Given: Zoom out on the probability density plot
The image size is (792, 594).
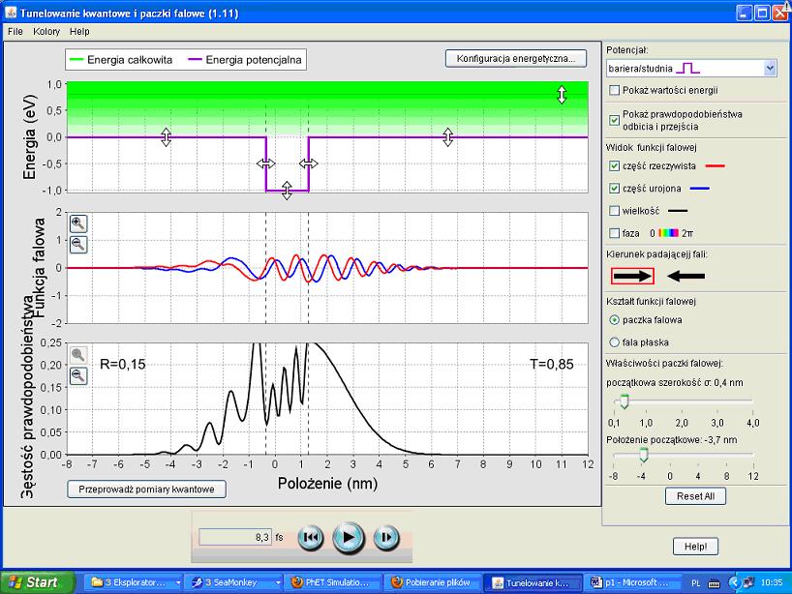Looking at the screenshot, I should tap(78, 376).
